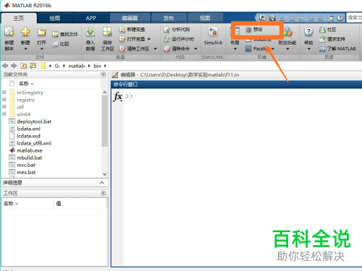Open the Help (帮助) dropdown arrow
This screenshot has width=362, height=271.
[x=308, y=48]
